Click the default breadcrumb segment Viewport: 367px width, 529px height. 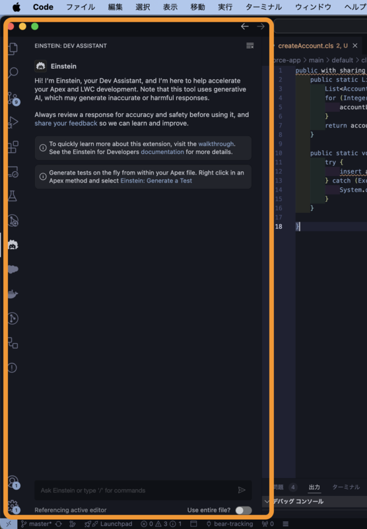click(343, 60)
